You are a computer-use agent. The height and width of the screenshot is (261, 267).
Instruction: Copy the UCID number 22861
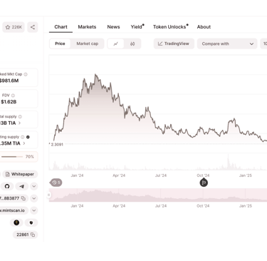(x=33, y=235)
